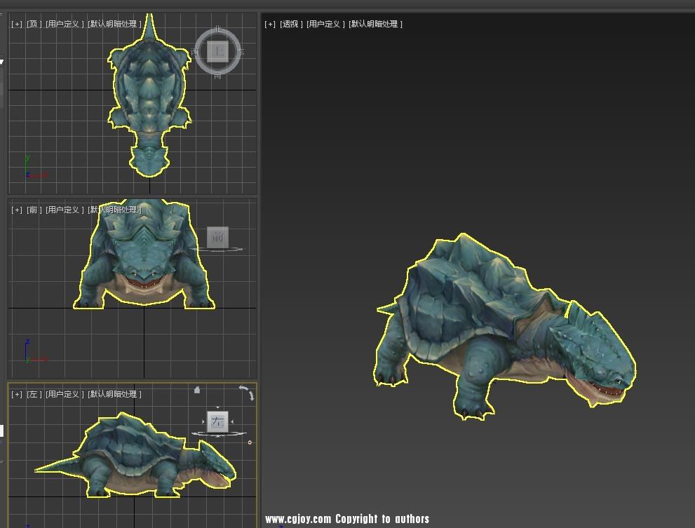
Task: Click [默认明暗处理] in the perspective viewport
Action: click(375, 24)
